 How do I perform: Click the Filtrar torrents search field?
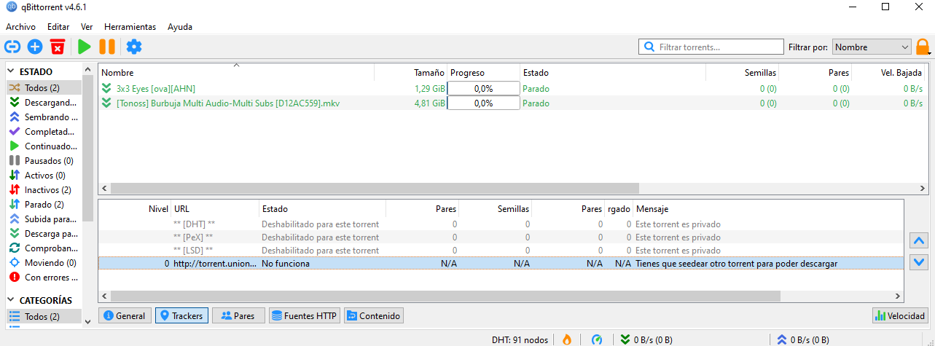pyautogui.click(x=711, y=47)
